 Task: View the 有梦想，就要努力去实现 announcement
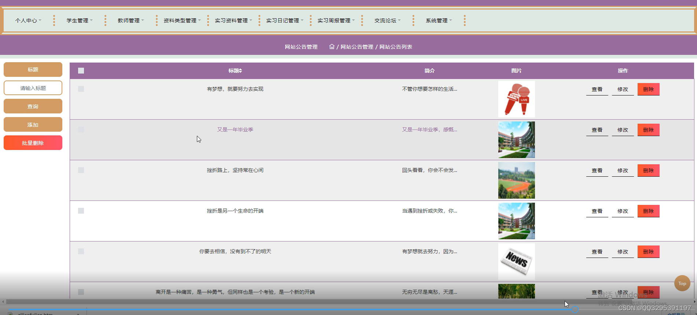597,89
